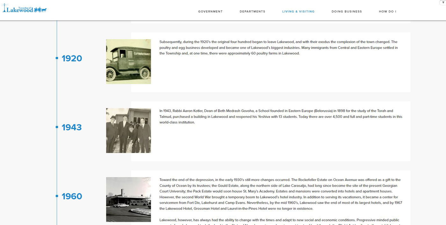Select the 1920 year heading
The height and width of the screenshot is (225, 446).
coord(72,58)
